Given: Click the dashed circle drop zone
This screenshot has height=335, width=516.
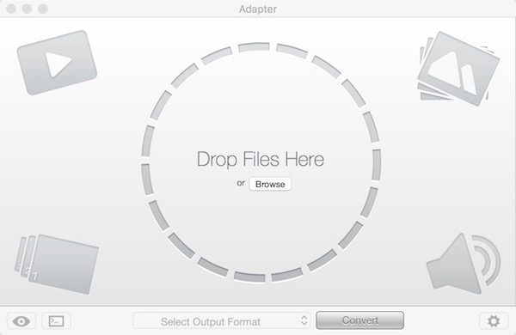Looking at the screenshot, I should pyautogui.click(x=261, y=162).
